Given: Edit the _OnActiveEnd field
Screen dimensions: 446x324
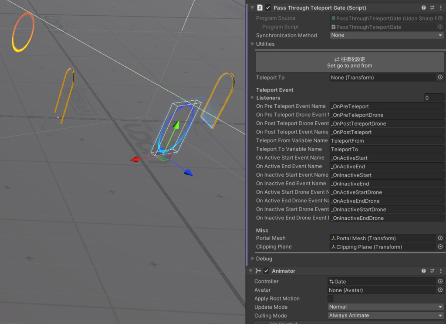Looking at the screenshot, I should point(387,166).
